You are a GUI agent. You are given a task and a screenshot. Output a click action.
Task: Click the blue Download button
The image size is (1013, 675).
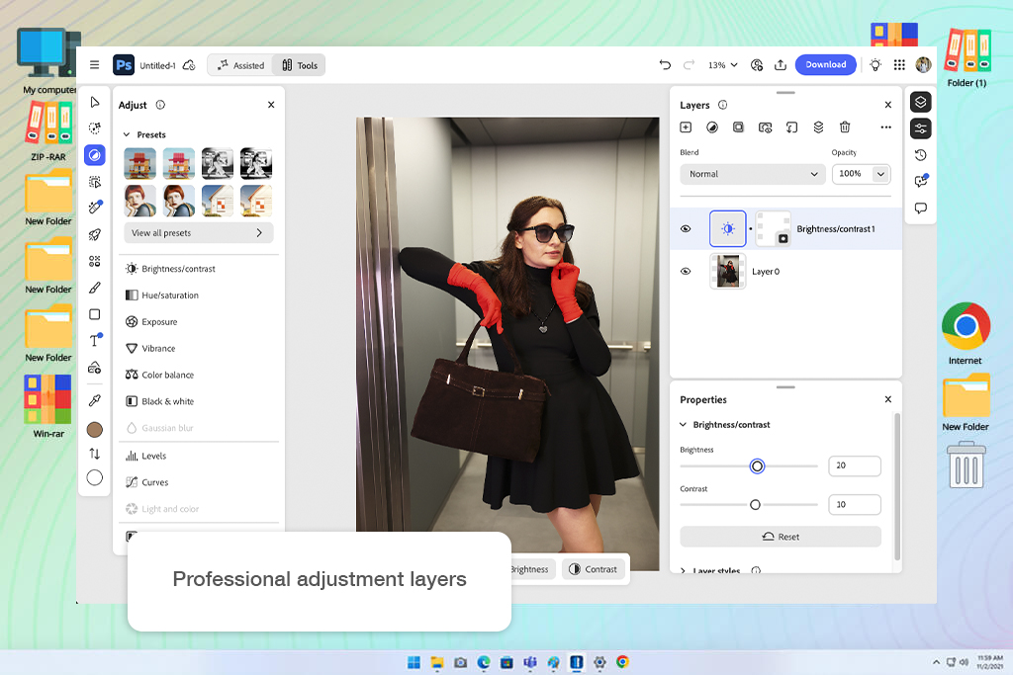[826, 64]
